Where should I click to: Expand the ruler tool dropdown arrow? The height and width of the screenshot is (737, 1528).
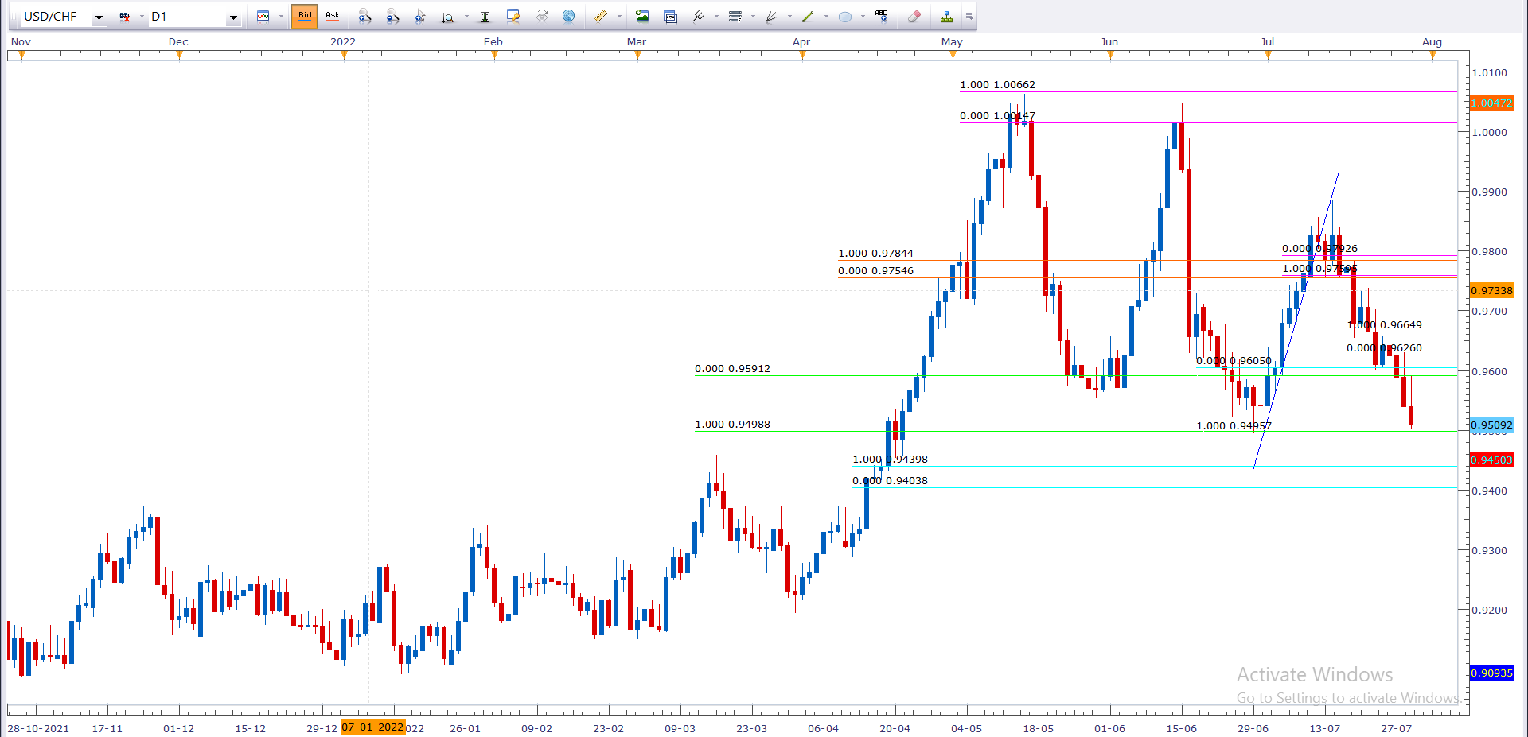point(619,17)
